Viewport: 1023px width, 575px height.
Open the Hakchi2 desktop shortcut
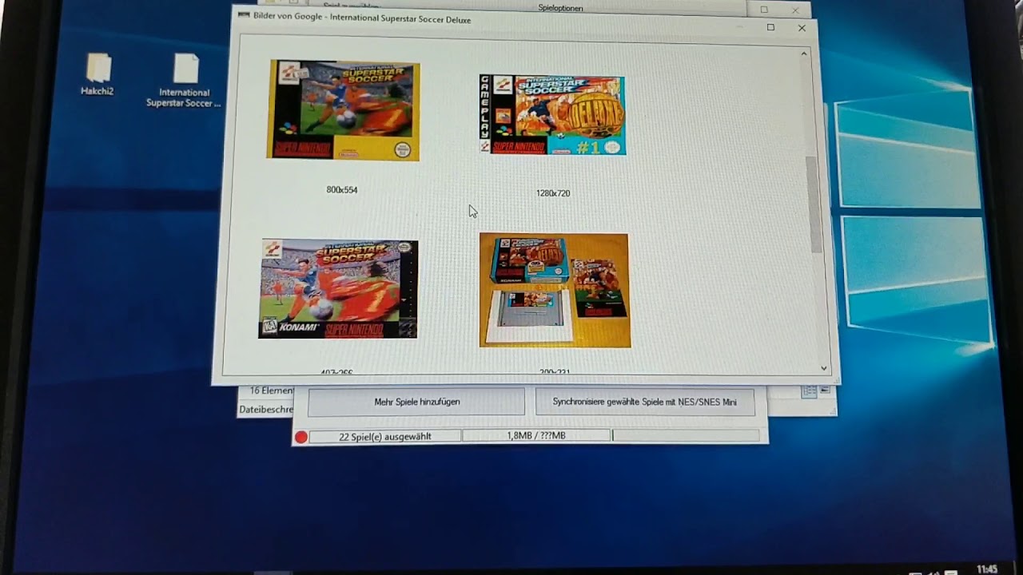coord(98,73)
